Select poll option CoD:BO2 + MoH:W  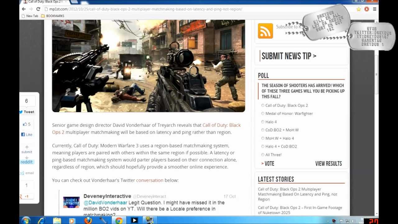click(x=263, y=130)
